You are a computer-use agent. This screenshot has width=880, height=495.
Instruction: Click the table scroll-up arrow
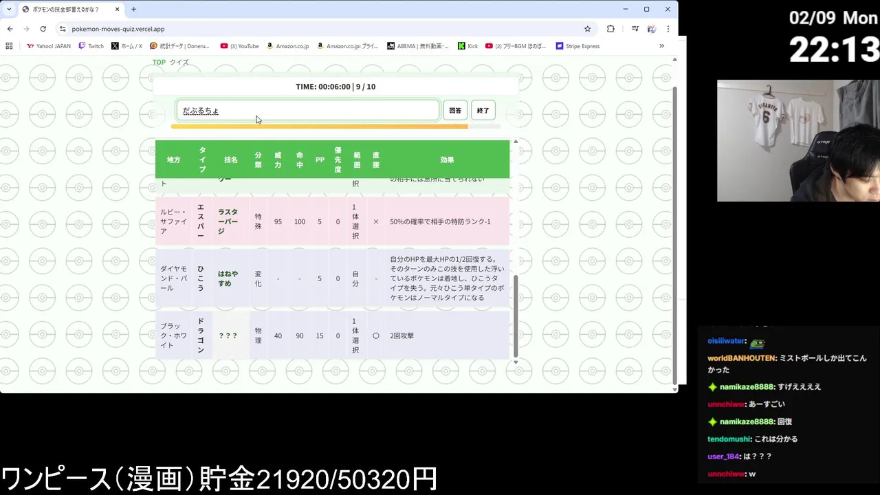pyautogui.click(x=515, y=142)
